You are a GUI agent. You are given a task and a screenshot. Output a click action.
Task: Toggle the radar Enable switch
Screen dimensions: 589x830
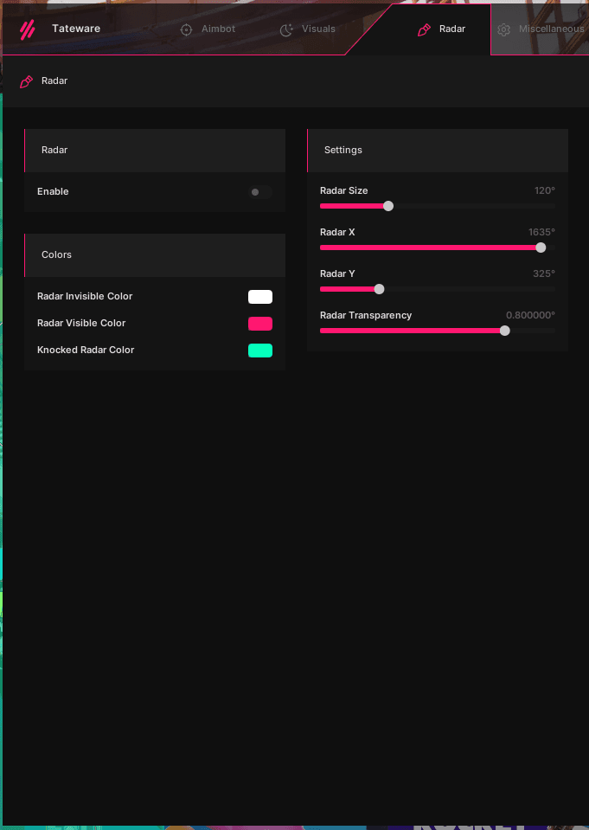click(x=260, y=192)
